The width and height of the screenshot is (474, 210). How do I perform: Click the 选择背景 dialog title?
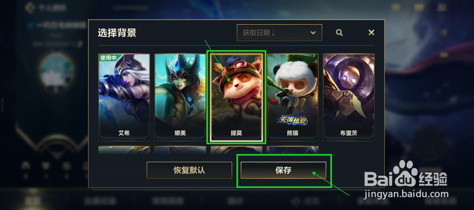pyautogui.click(x=117, y=33)
